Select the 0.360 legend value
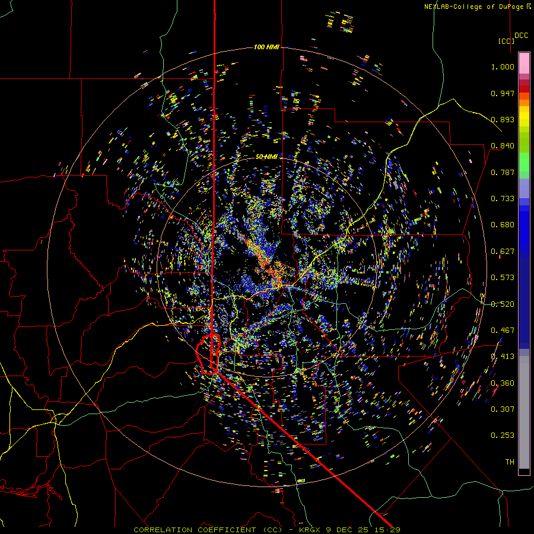The image size is (534, 534). click(503, 383)
